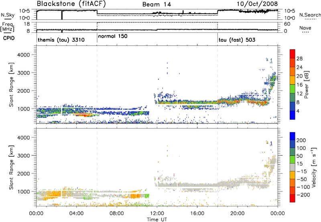Viewport: 321px width, 222px height.
Task: Click the orange-red high power echo near 04:30
Action: 85,115
